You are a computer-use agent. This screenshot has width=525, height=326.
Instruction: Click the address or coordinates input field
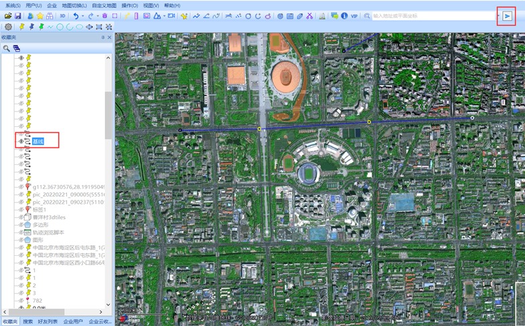coord(432,16)
